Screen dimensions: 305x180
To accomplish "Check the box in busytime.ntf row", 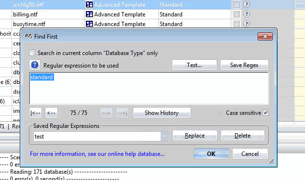I will (x=236, y=24).
